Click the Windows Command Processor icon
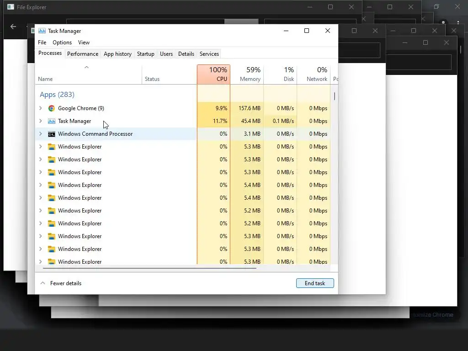468x351 pixels. point(51,134)
